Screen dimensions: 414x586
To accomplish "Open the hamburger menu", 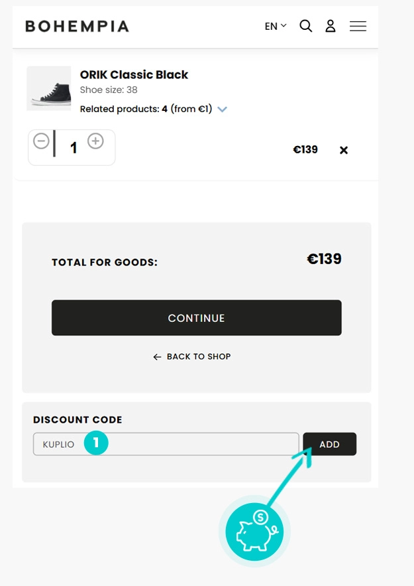I will click(358, 27).
